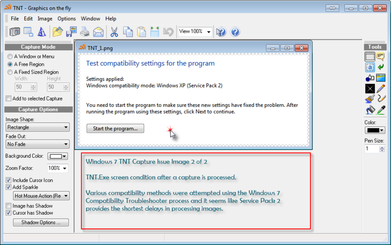
Task: Click the crop icon with green arrows
Action: pyautogui.click(x=155, y=32)
